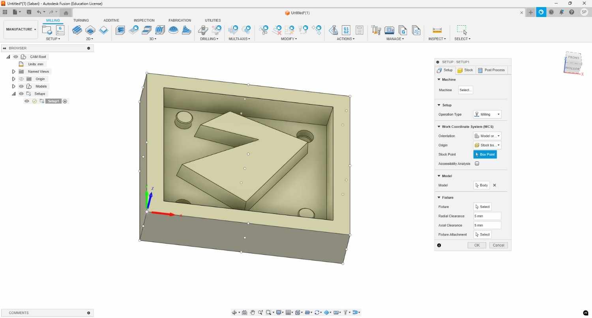Select the 3D Adaptive Clearing tool

[x=120, y=30]
